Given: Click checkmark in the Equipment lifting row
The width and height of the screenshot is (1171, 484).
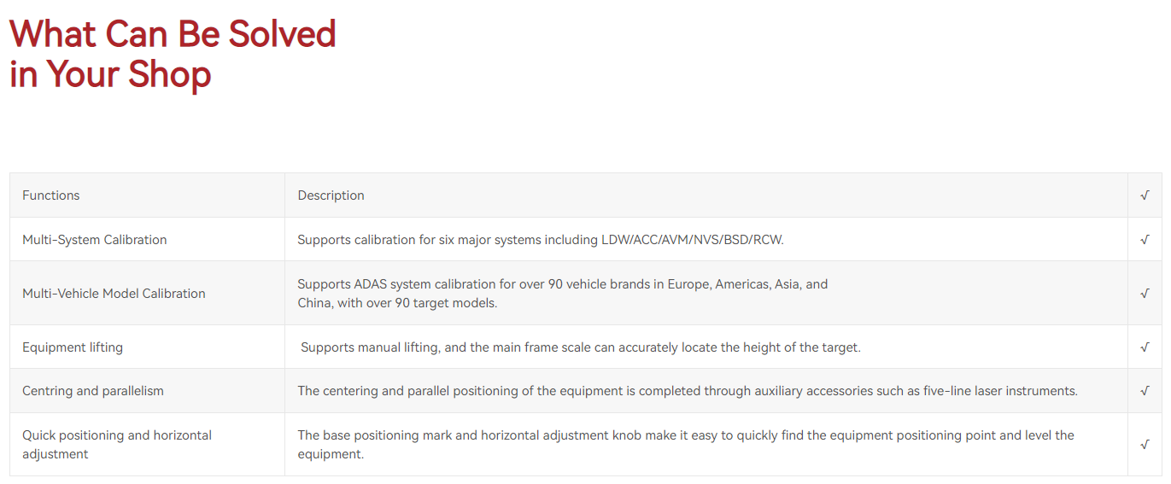Looking at the screenshot, I should pos(1145,347).
